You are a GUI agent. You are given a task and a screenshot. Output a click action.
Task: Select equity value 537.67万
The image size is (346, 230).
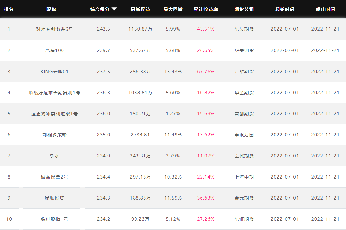[x=140, y=50]
